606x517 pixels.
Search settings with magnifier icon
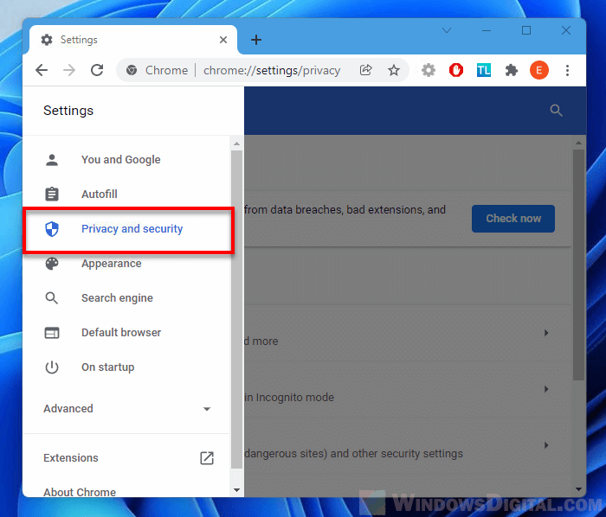556,111
